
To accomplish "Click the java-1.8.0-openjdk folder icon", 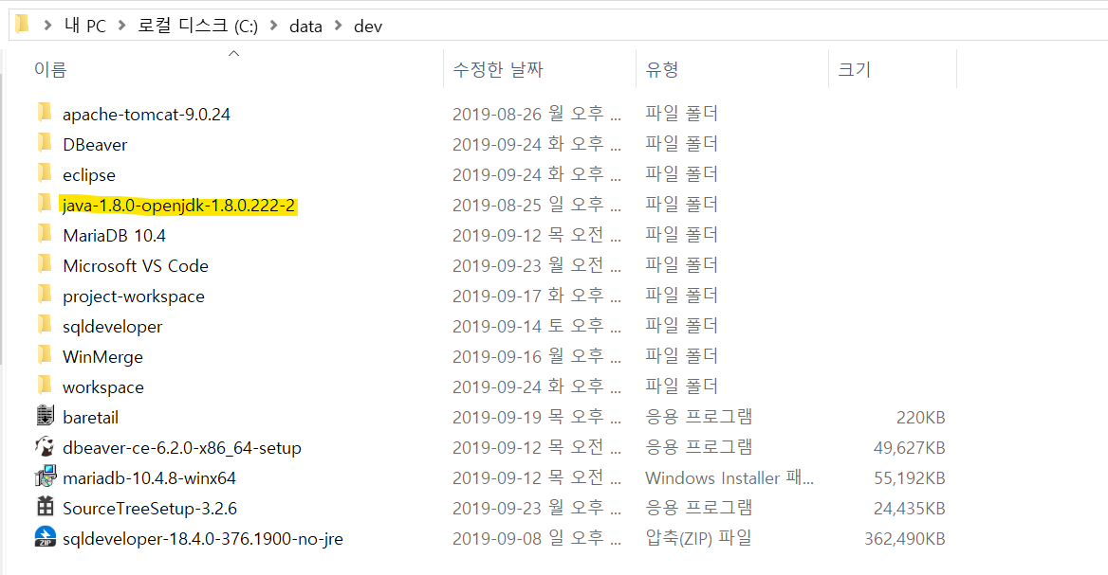I will pos(45,204).
